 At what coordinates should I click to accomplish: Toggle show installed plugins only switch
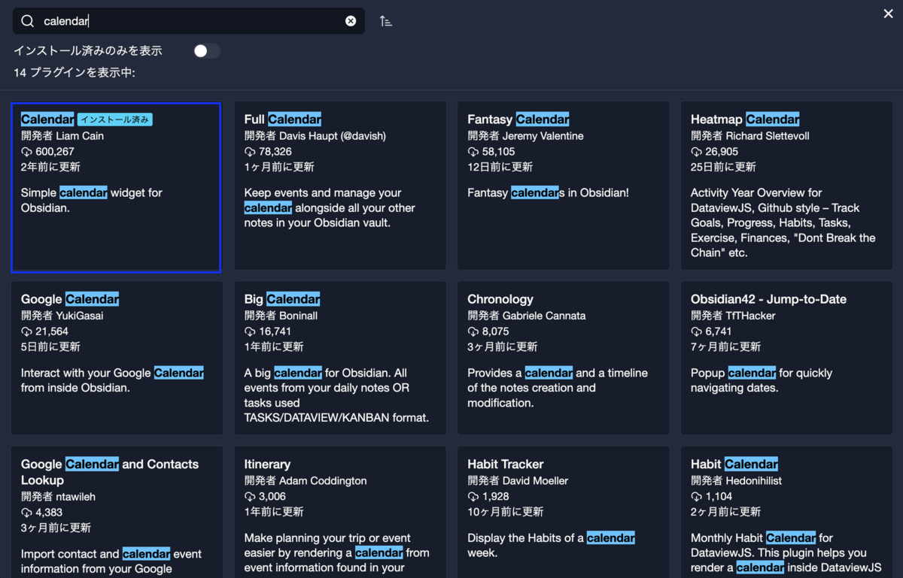click(207, 51)
